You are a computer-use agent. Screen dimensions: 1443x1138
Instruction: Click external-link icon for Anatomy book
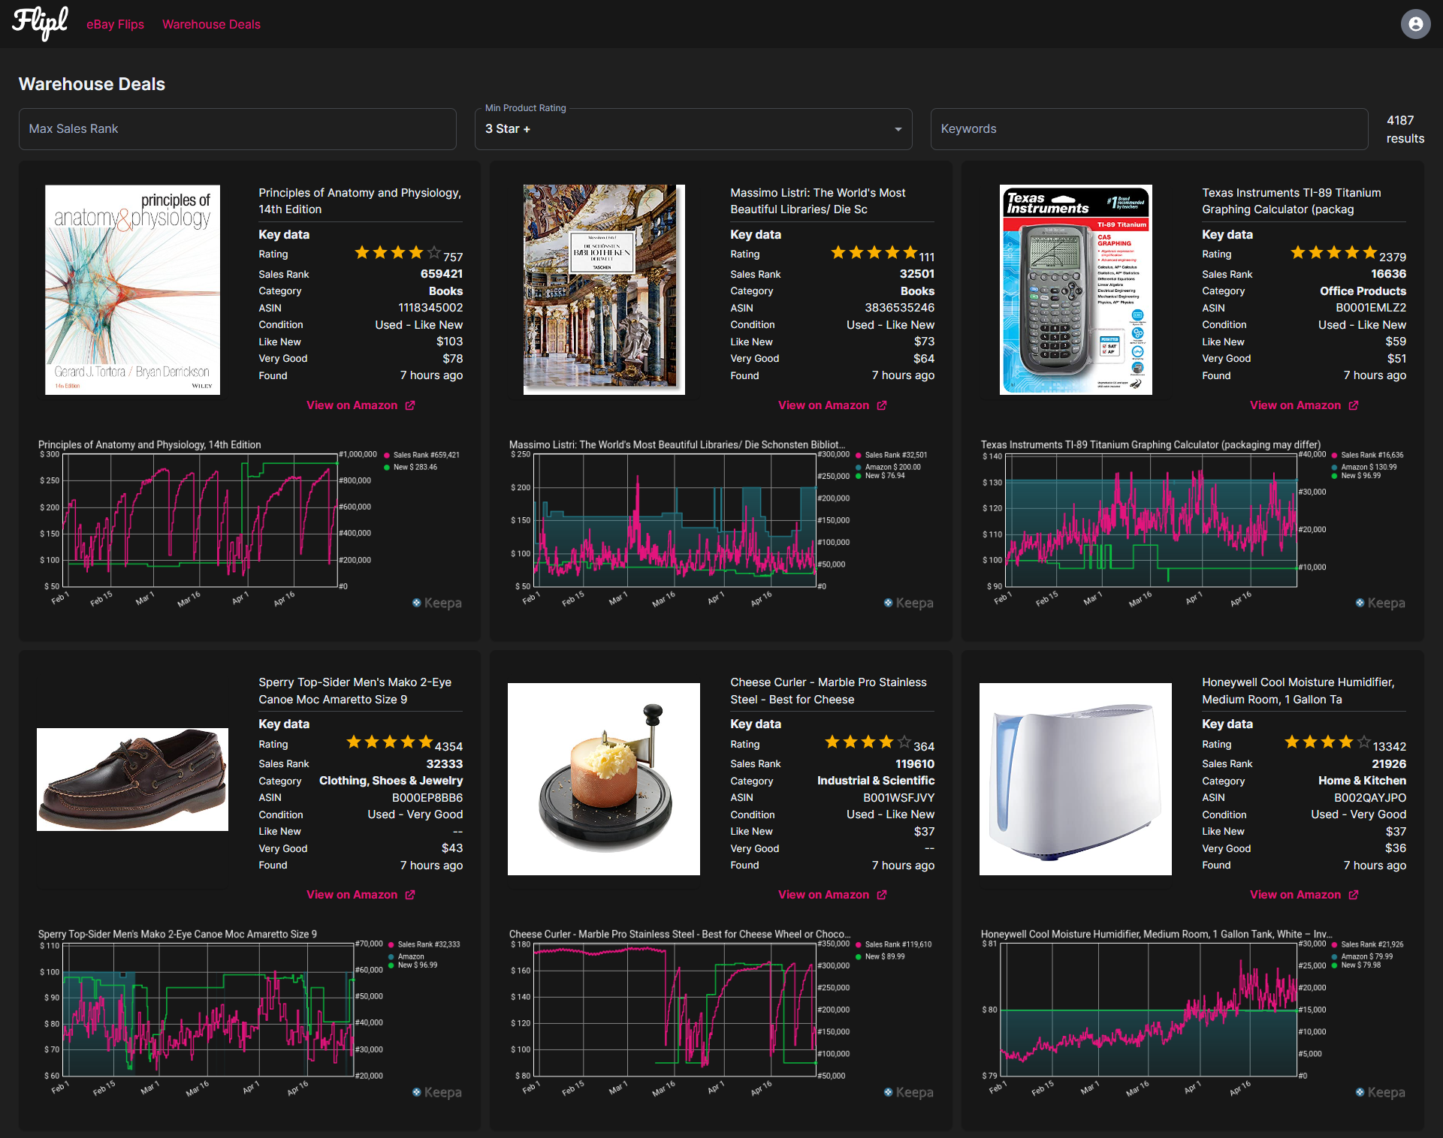point(410,405)
